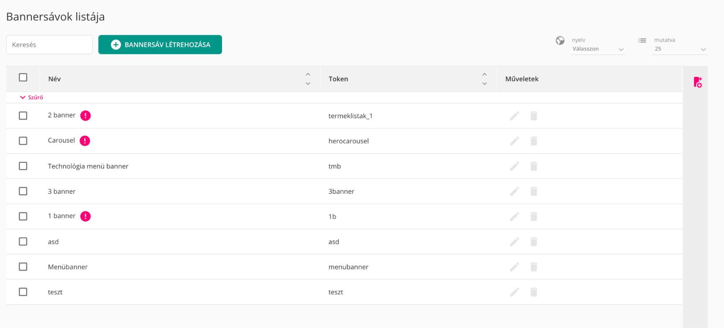The width and height of the screenshot is (724, 328).
Task: Click the warning icon beside Carousel
Action: 85,141
